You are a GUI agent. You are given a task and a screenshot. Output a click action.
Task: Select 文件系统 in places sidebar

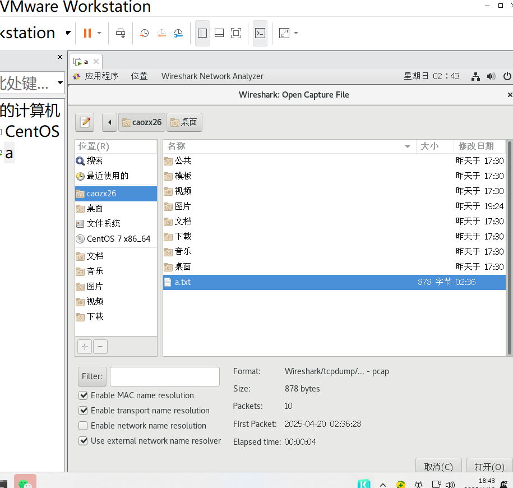click(116, 224)
